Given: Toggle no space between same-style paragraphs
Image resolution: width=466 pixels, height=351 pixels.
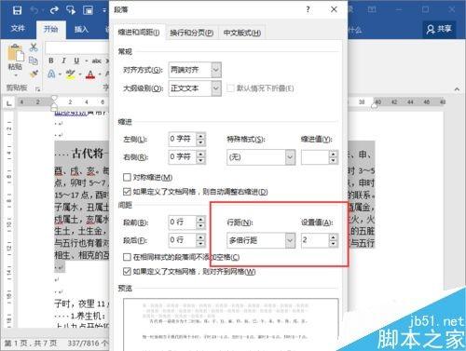Looking at the screenshot, I should (127, 257).
